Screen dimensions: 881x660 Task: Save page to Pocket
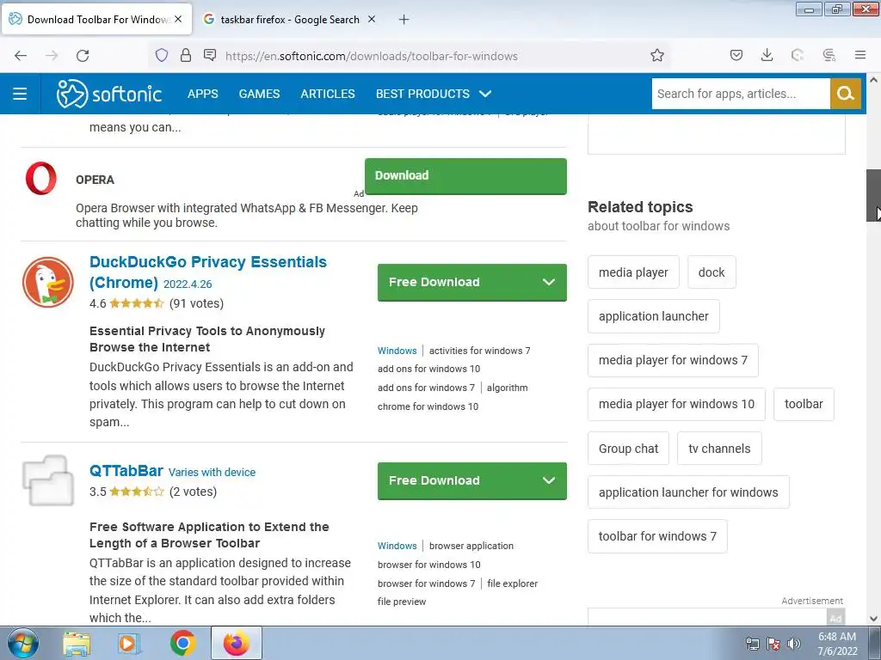(x=736, y=55)
